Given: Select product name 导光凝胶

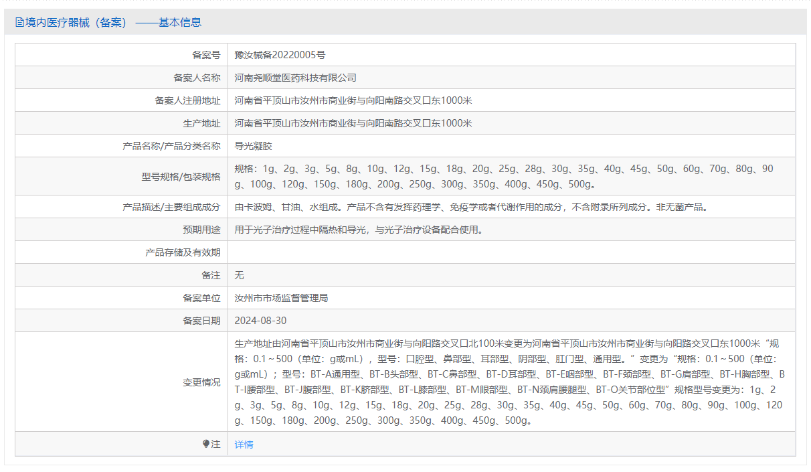Looking at the screenshot, I should pos(253,146).
